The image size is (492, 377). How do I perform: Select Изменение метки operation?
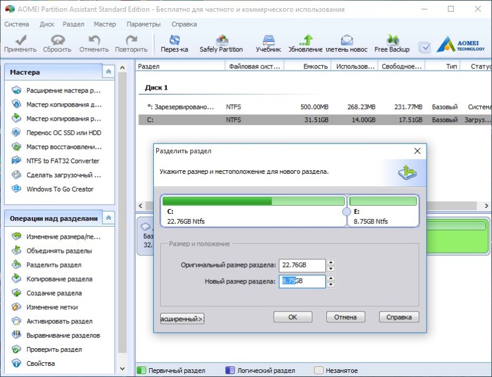(x=45, y=307)
